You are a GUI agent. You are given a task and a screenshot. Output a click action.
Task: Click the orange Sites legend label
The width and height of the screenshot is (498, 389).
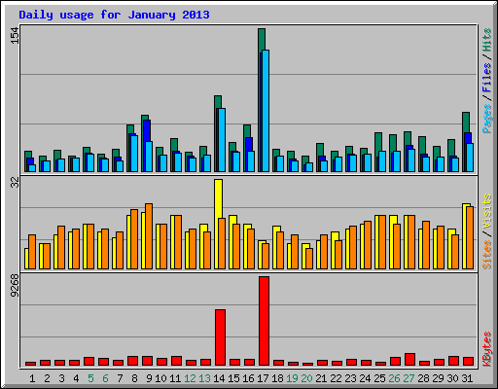(x=487, y=255)
